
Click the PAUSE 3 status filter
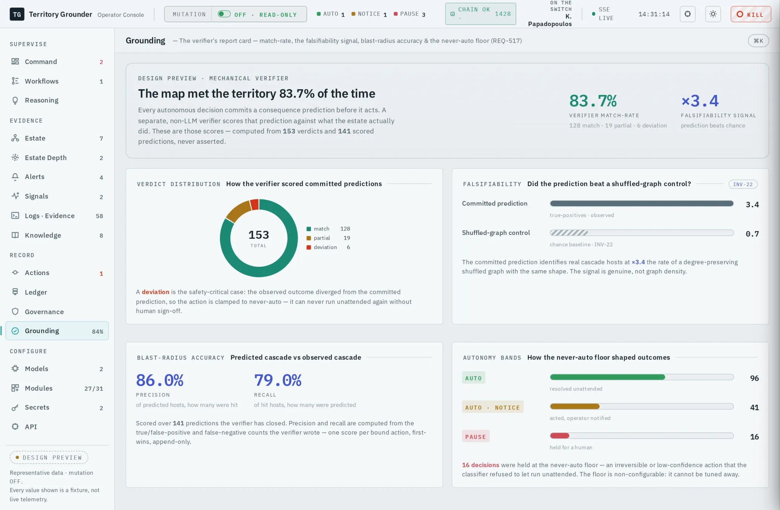pyautogui.click(x=410, y=14)
